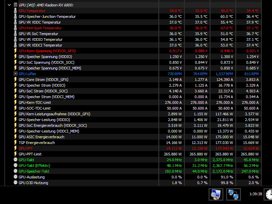
Task: Click the monitor with magnifier status bar icon
Action: 216,194
